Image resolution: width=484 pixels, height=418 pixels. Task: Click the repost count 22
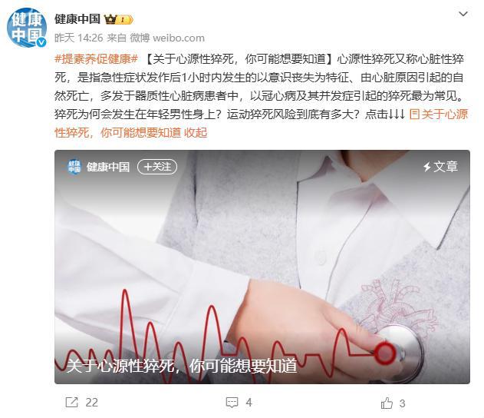tap(92, 403)
